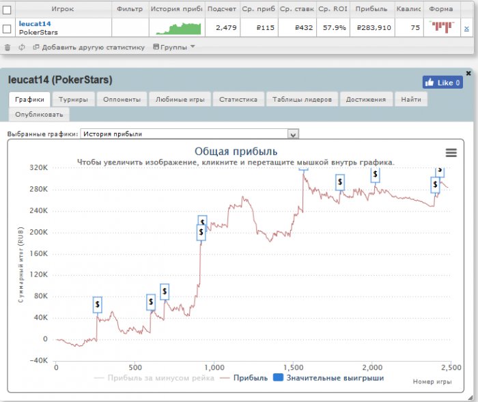Click the win marker near game 1,800

click(340, 182)
